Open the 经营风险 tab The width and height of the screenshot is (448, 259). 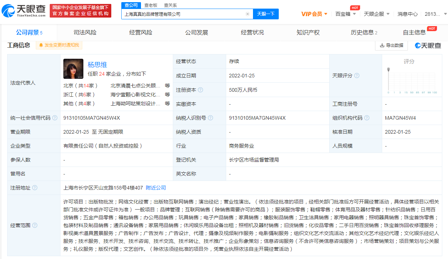pyautogui.click(x=141, y=33)
